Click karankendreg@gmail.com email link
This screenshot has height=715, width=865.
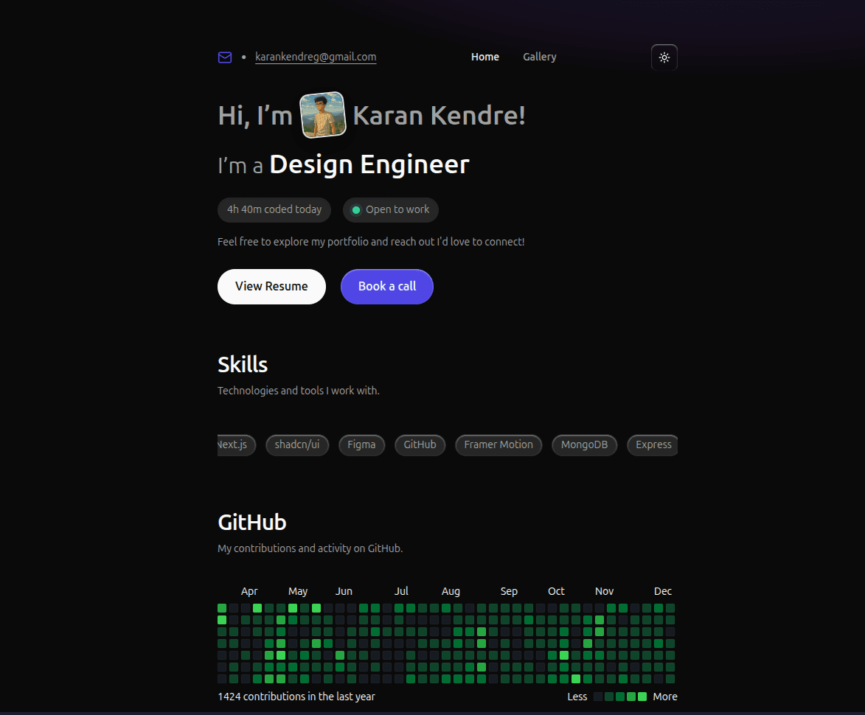point(316,57)
